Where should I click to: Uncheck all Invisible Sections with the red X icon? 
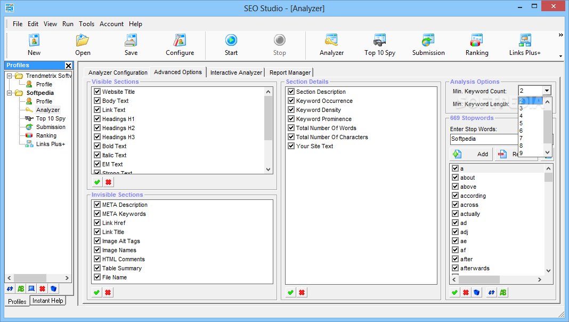(108, 293)
